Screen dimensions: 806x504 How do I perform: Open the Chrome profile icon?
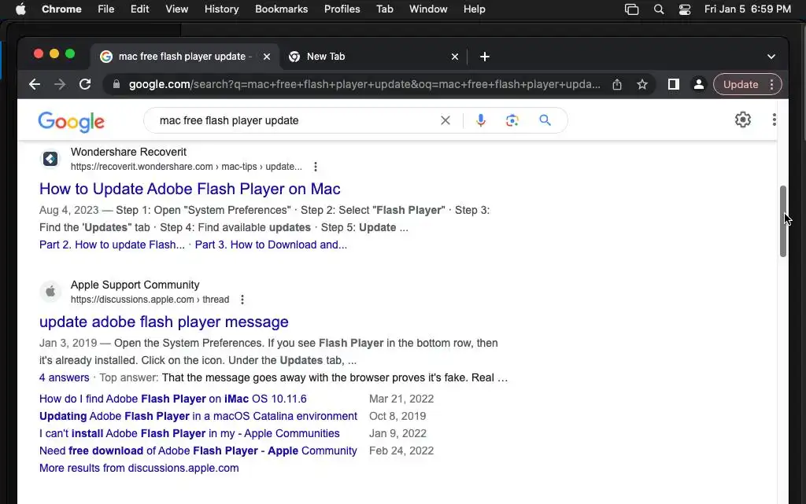pyautogui.click(x=699, y=84)
